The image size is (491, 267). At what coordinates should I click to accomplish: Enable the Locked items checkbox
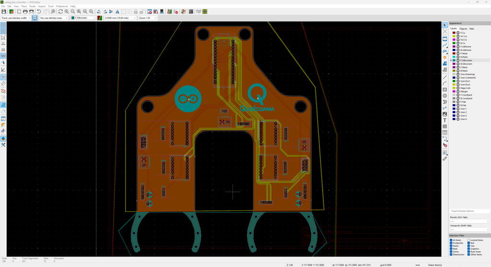(469, 240)
